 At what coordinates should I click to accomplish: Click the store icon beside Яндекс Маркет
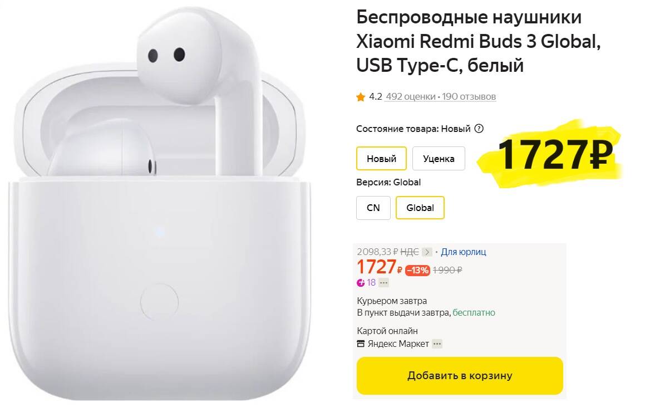pos(361,344)
